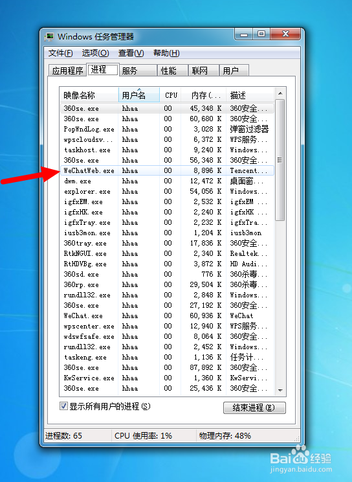
Task: Open the 帮助(H) menu
Action: tap(166, 53)
